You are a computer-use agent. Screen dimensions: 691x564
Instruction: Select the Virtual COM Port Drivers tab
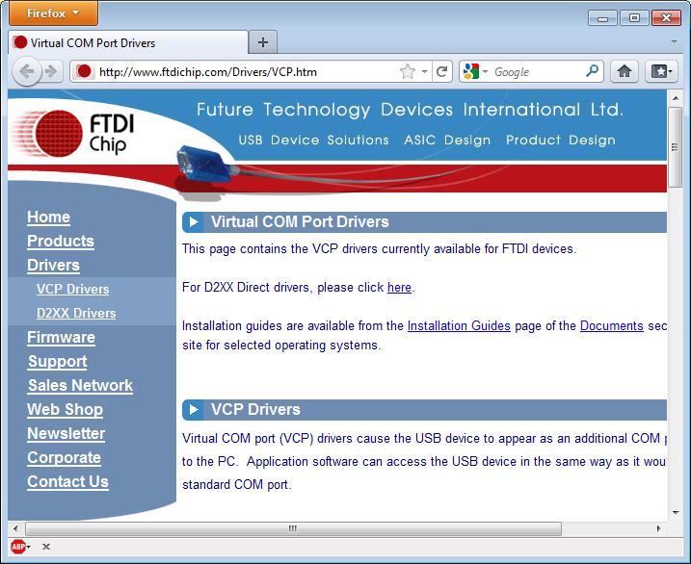[x=128, y=42]
